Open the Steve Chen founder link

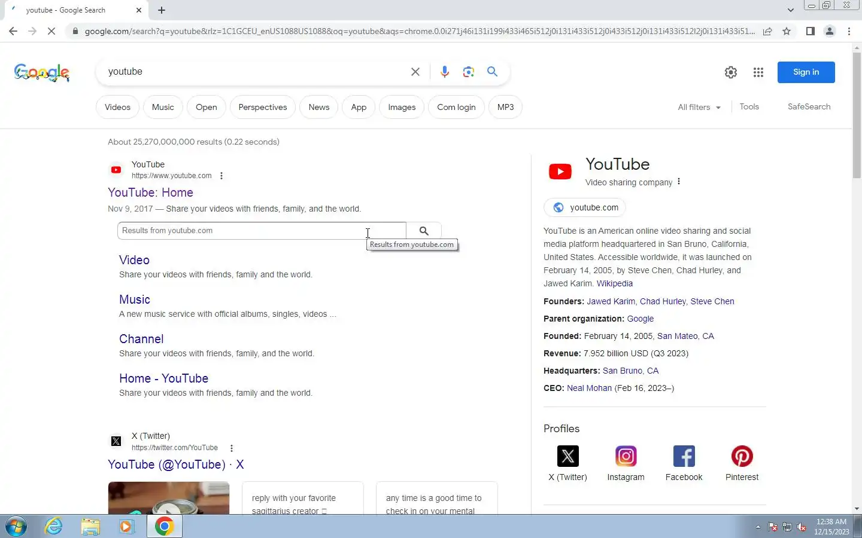tap(712, 301)
